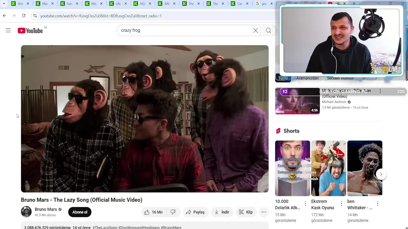Close the Life tab

tap(126, 4)
